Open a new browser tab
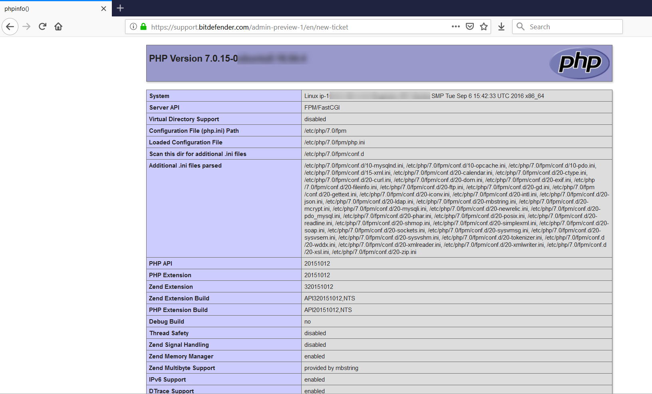The width and height of the screenshot is (652, 394). pyautogui.click(x=120, y=8)
